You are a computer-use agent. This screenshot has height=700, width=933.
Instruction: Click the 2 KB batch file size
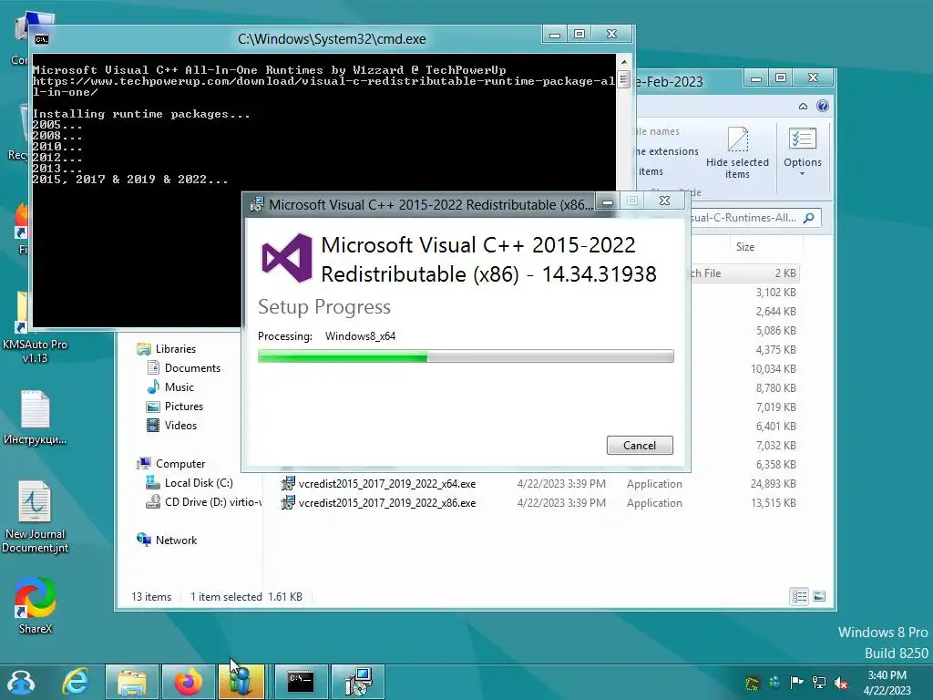point(785,273)
